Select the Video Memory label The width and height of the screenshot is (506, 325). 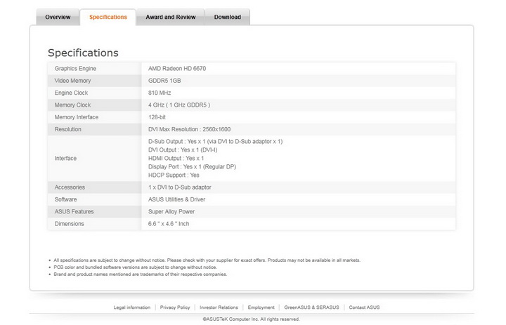pos(72,81)
